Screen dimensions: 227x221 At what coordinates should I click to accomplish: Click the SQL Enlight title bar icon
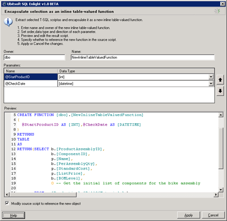tap(4, 4)
